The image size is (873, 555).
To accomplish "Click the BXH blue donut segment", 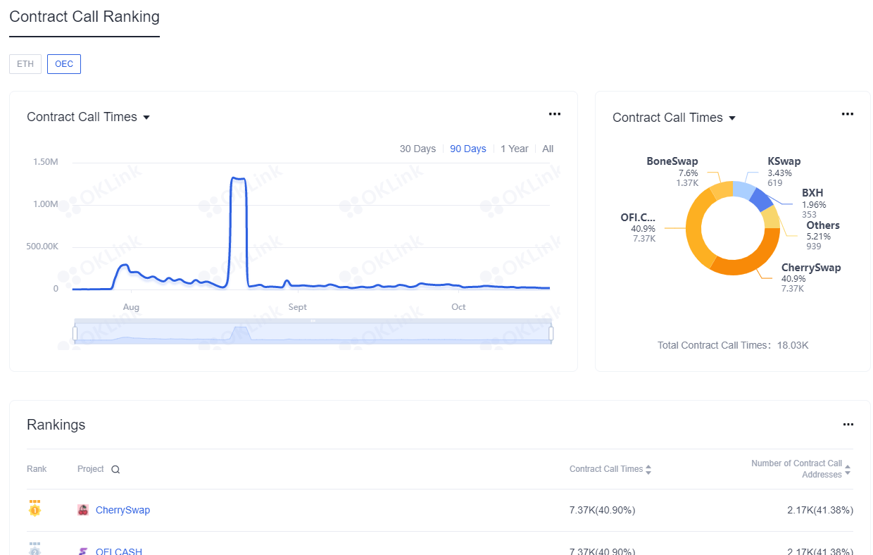I will (x=761, y=200).
